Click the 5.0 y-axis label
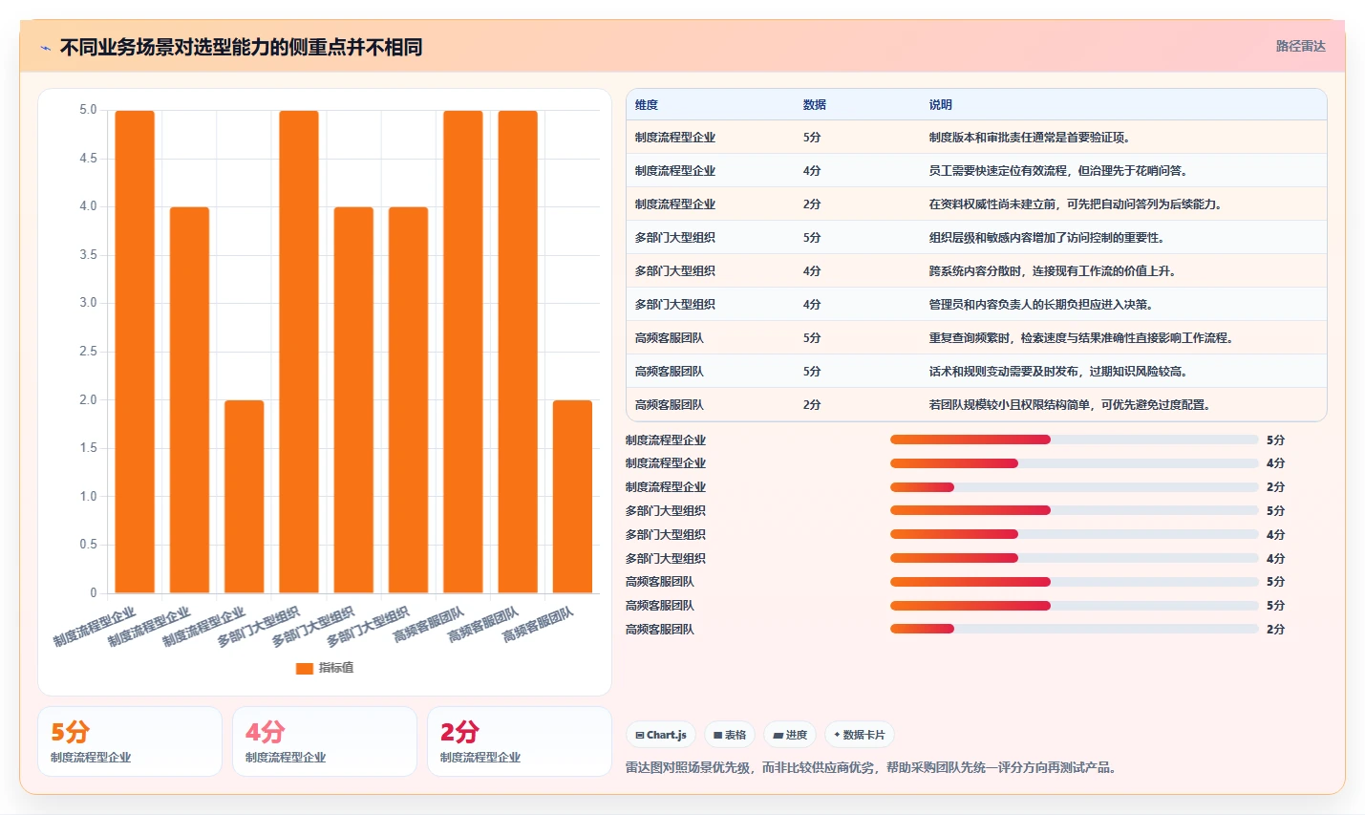This screenshot has height=815, width=1365. (88, 110)
